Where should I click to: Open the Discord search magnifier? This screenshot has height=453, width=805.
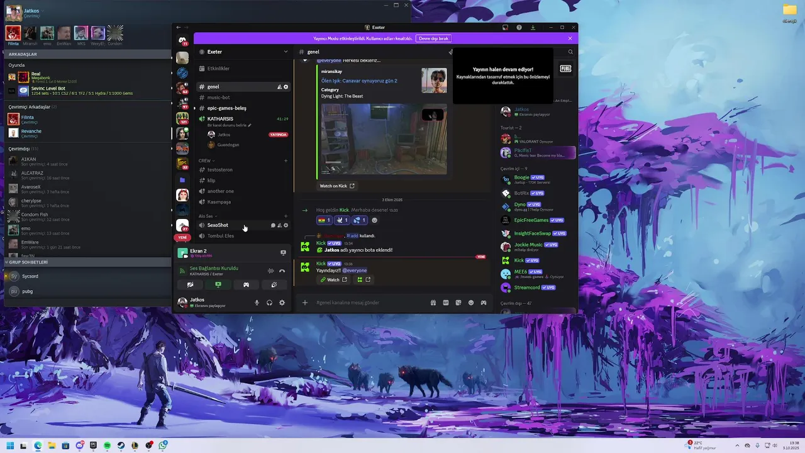[x=570, y=52]
